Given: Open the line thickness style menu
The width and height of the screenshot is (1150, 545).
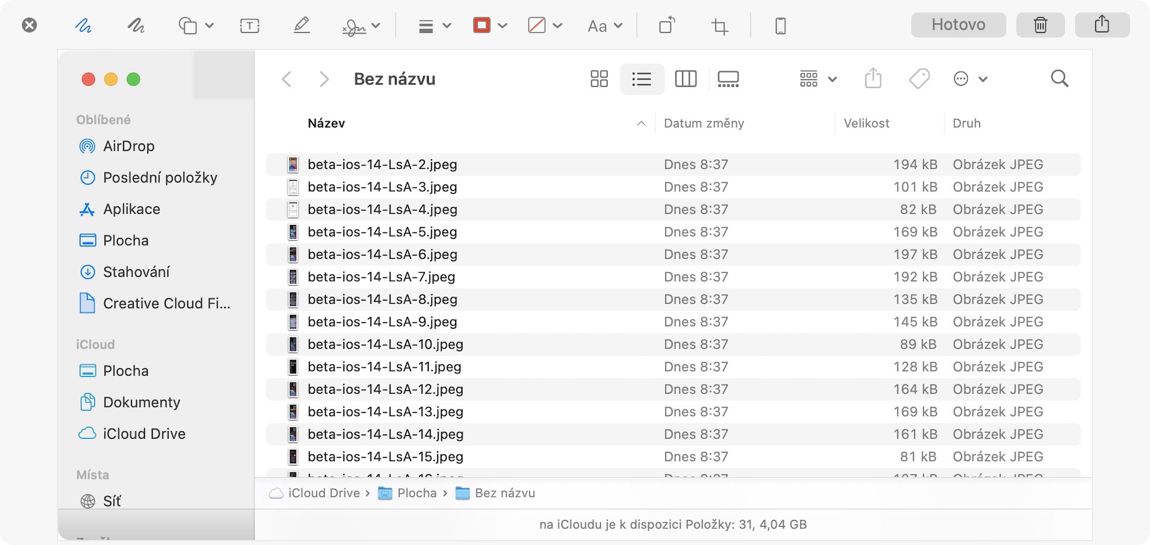Looking at the screenshot, I should coord(434,26).
